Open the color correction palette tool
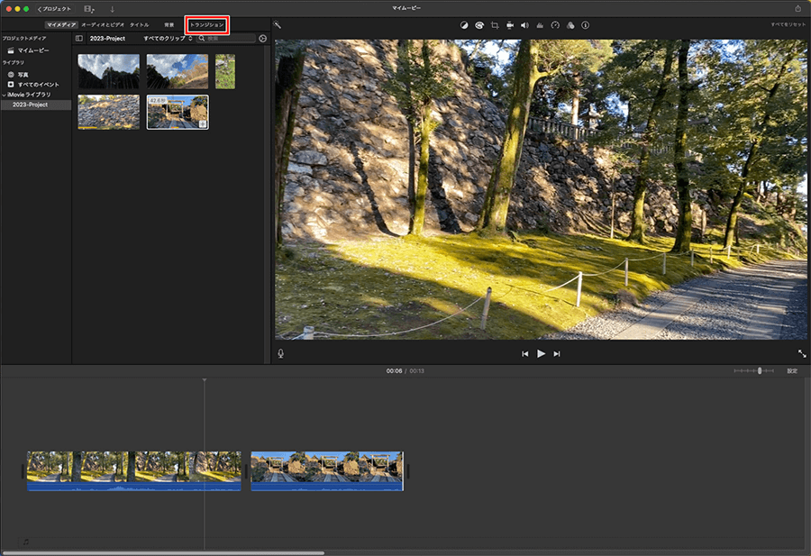Screen dimensions: 811x556 tap(478, 25)
